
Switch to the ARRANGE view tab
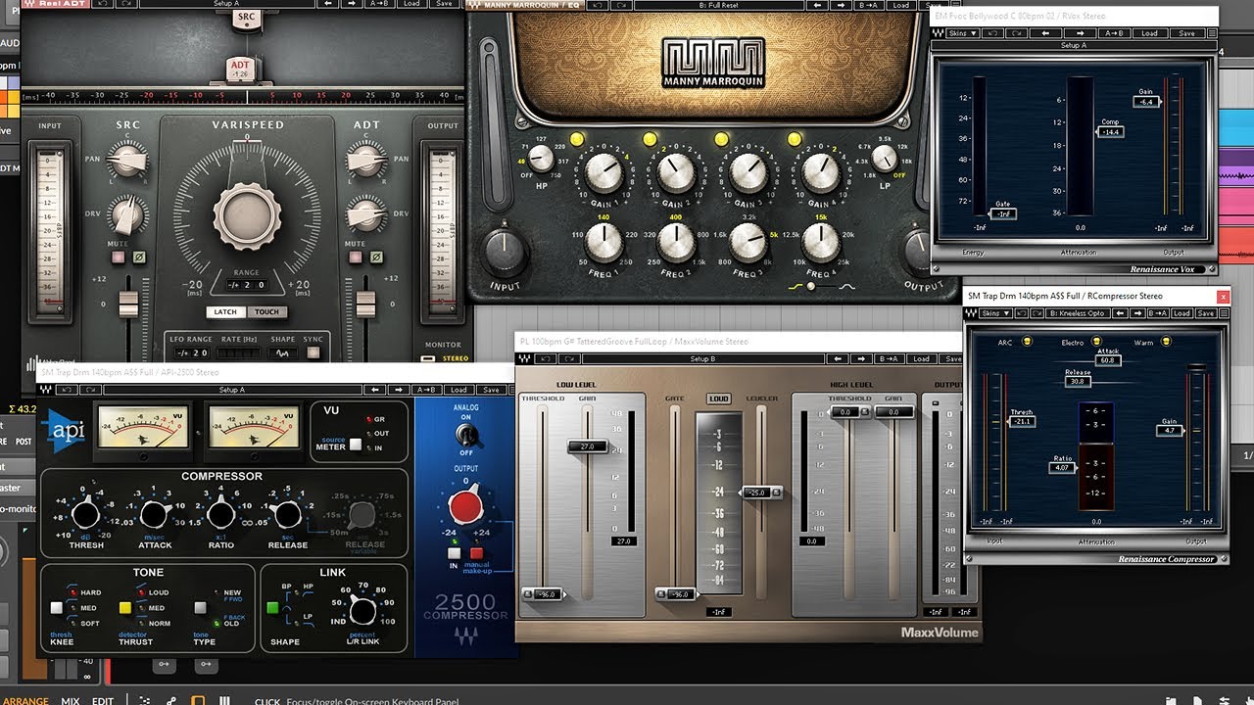24,700
